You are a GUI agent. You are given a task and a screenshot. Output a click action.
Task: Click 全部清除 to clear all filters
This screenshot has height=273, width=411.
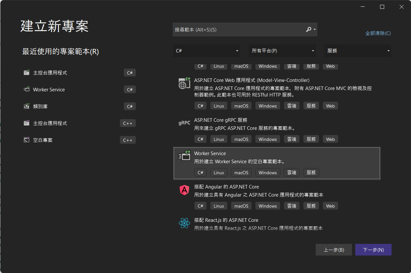[378, 33]
